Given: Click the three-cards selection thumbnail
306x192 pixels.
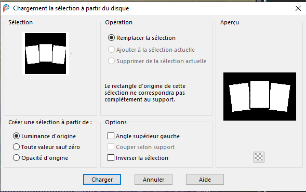Looking at the screenshot, I should pyautogui.click(x=46, y=53).
